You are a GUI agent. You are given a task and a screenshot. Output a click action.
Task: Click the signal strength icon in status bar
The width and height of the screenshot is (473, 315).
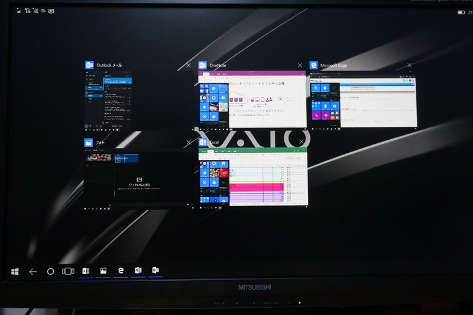[19, 11]
